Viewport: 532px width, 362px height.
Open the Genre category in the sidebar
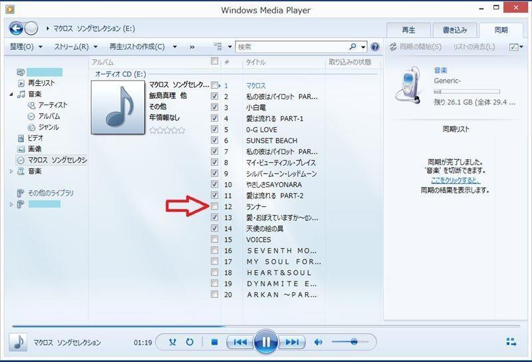click(x=43, y=127)
